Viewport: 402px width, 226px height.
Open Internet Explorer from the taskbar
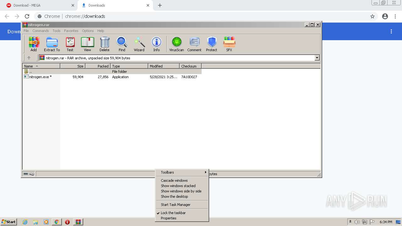(x=25, y=222)
